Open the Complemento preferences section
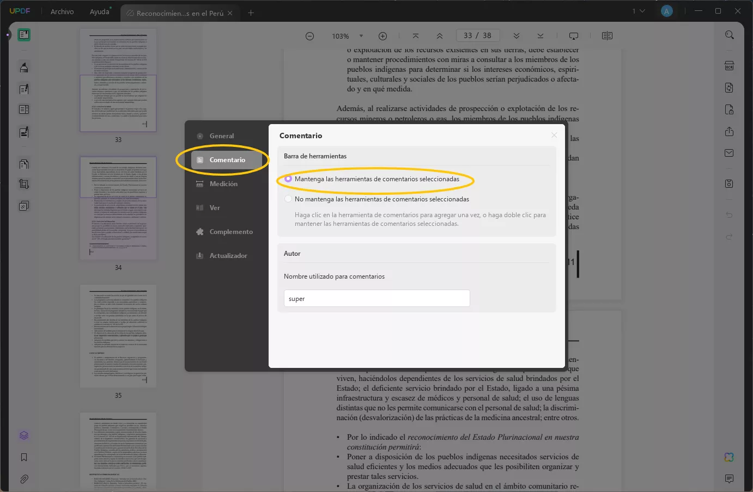The image size is (753, 492). [227, 232]
